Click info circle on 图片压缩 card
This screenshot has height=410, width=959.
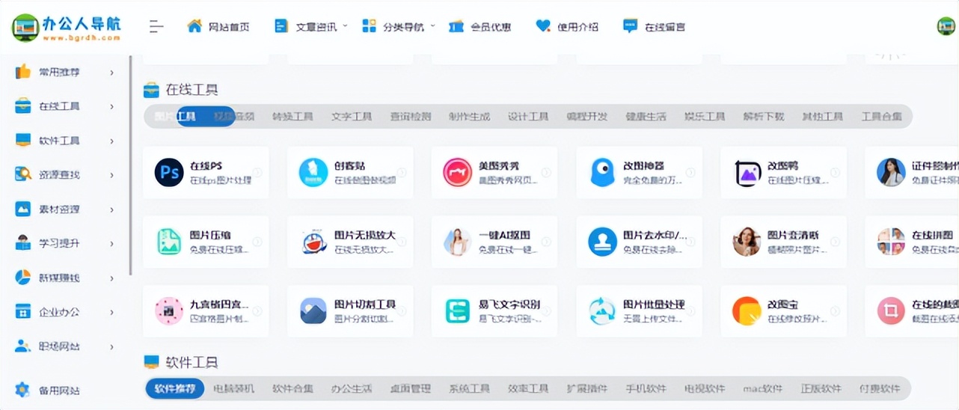(257, 242)
